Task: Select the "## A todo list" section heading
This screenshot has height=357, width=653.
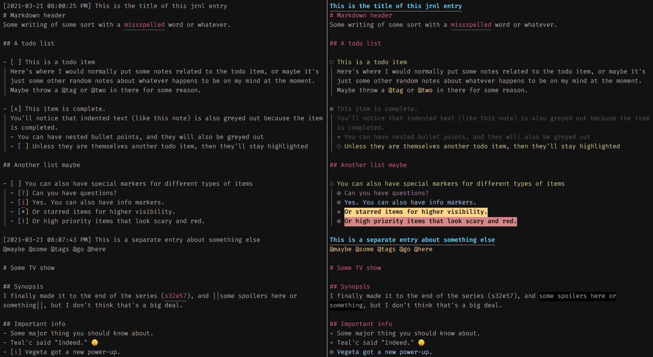Action: click(x=355, y=43)
